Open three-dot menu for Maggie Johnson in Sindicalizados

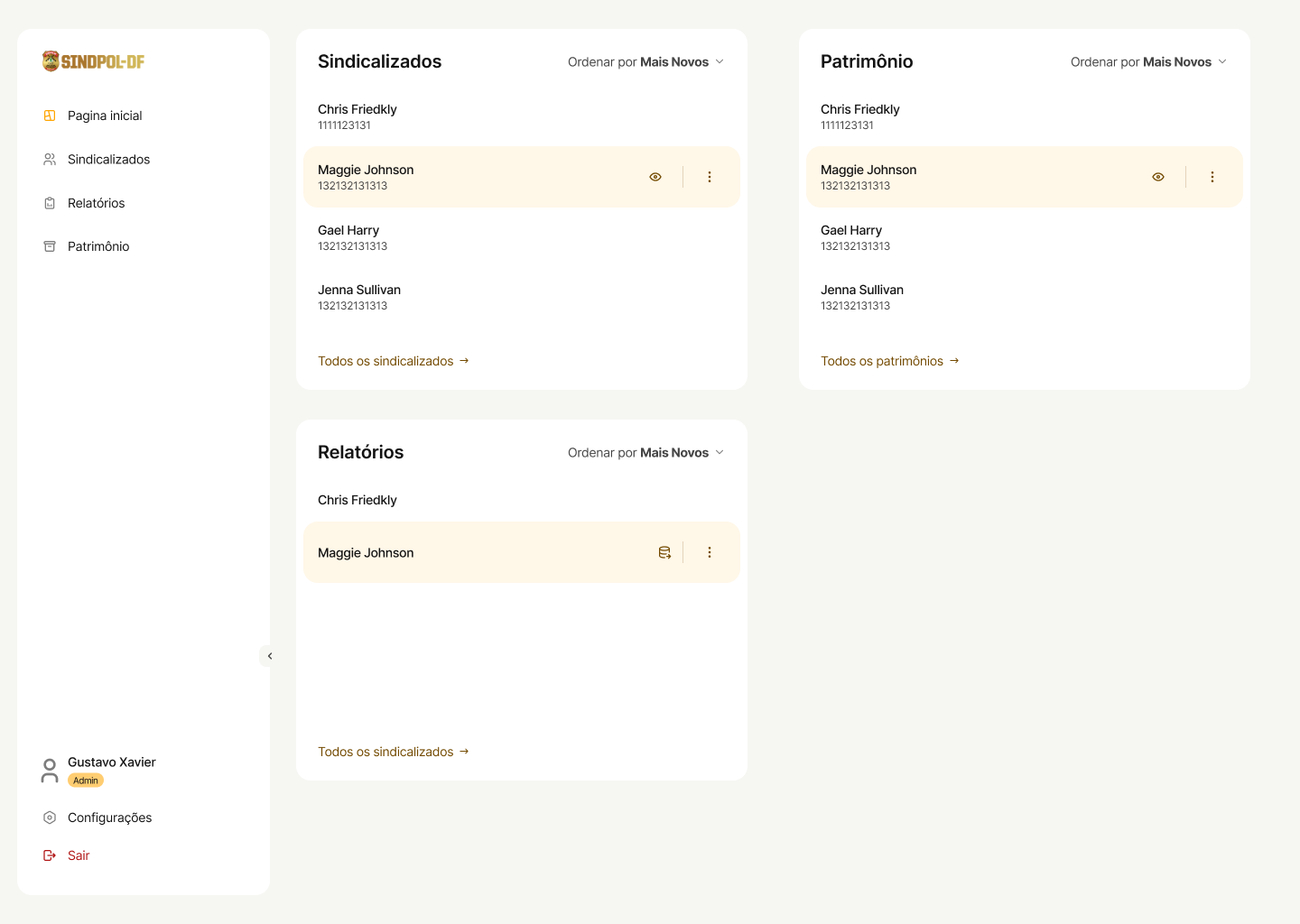coord(710,177)
